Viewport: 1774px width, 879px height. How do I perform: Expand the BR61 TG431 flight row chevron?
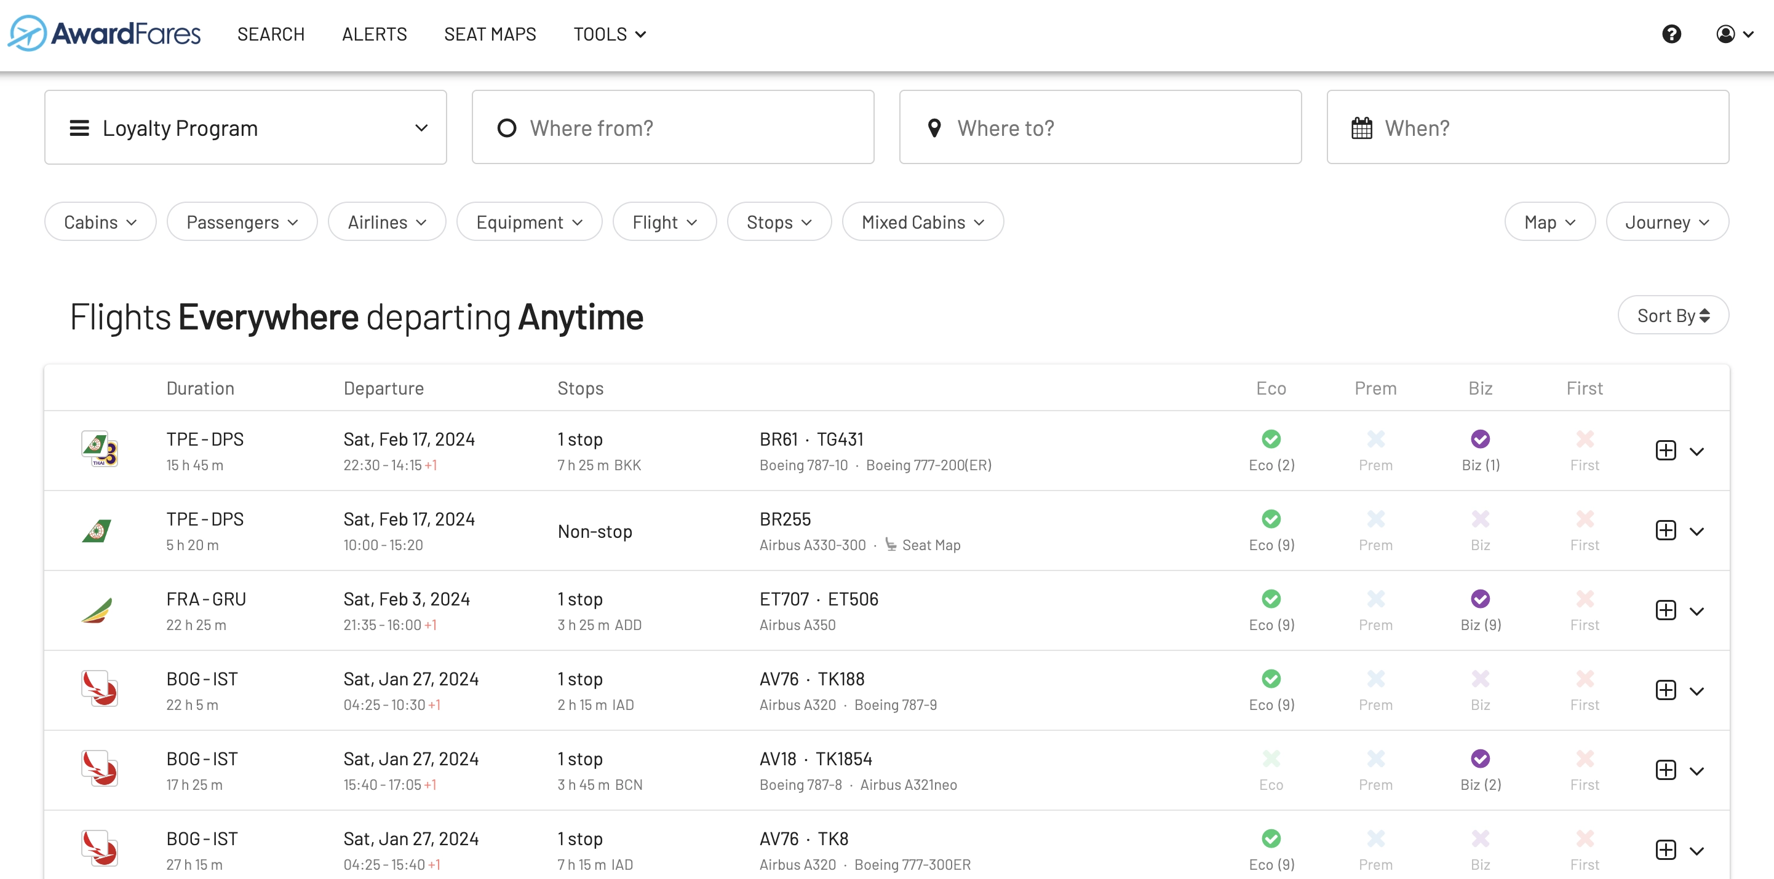(1697, 452)
